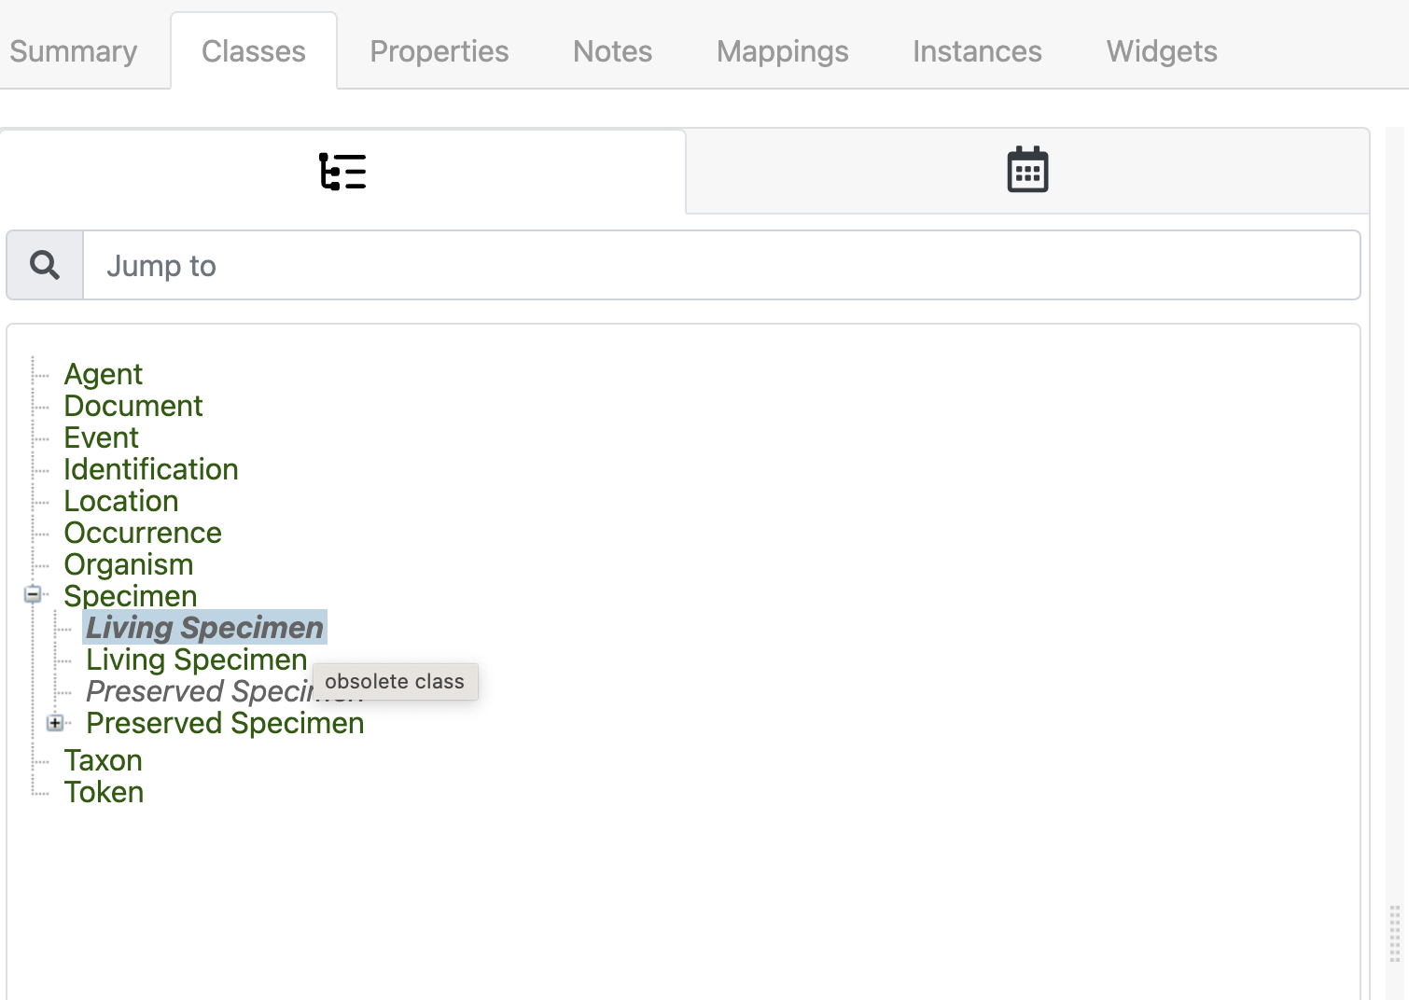Screen dimensions: 1409x1000
Task: Go to the Notes tab
Action: (611, 51)
